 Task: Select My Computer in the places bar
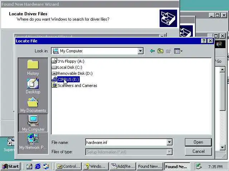tap(33, 123)
